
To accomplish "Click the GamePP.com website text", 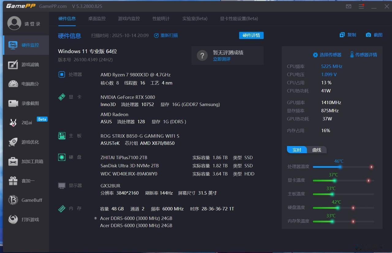I will (53, 6).
